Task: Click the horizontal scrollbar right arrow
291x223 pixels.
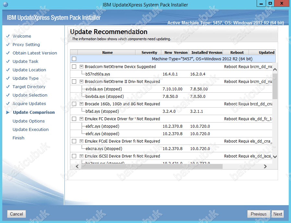Action: click(x=265, y=166)
